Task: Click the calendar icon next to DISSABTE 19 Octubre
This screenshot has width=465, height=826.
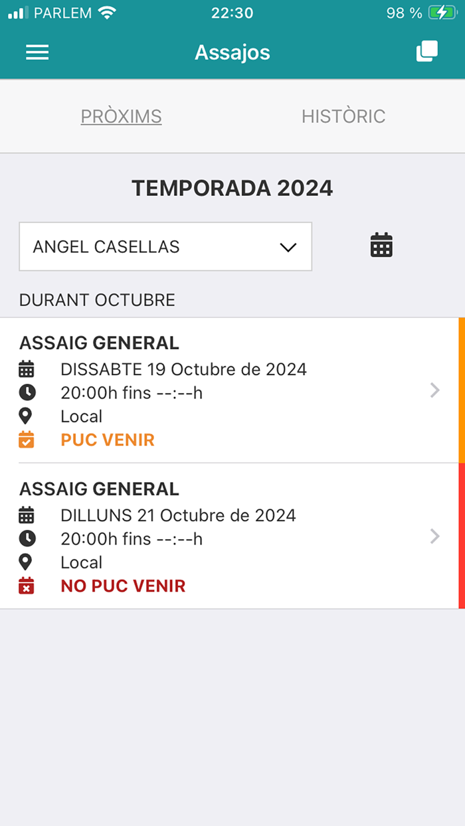Action: pyautogui.click(x=27, y=369)
